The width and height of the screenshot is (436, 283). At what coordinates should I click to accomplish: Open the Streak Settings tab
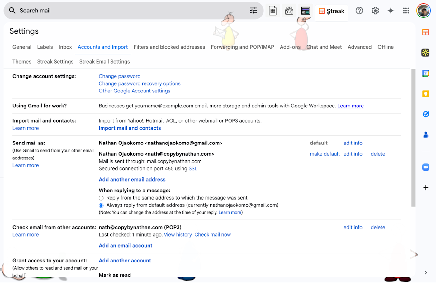pyautogui.click(x=55, y=62)
